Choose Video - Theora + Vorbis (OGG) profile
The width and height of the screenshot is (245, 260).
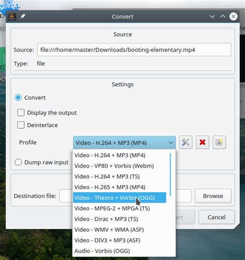click(119, 197)
